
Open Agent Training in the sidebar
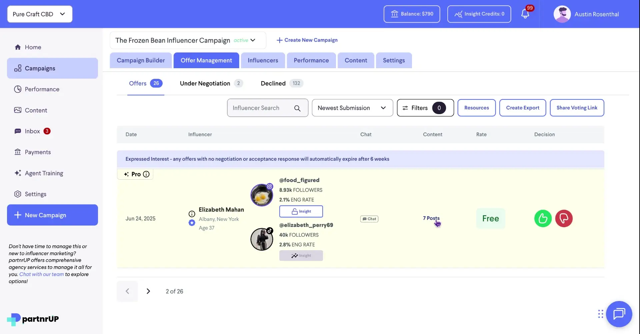pyautogui.click(x=44, y=173)
